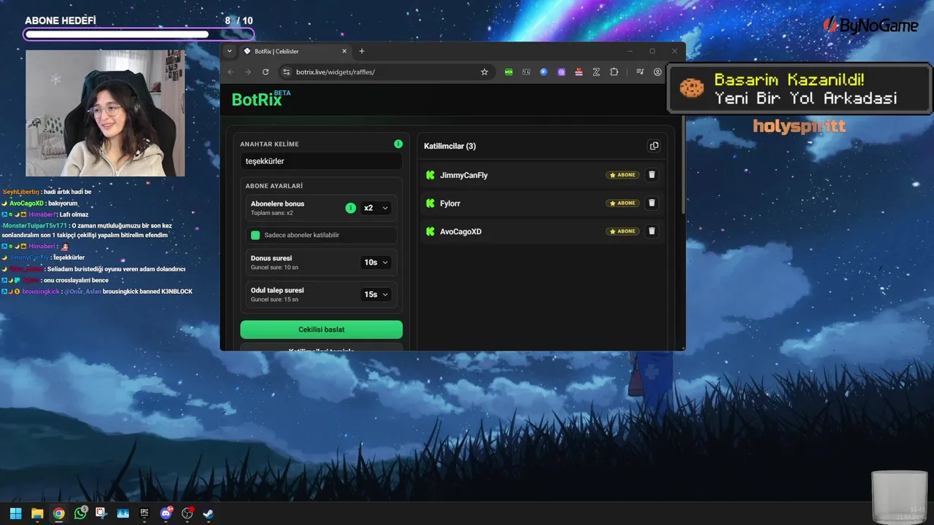Open the x2 subscriber bonus dropdown
The width and height of the screenshot is (934, 525).
377,208
